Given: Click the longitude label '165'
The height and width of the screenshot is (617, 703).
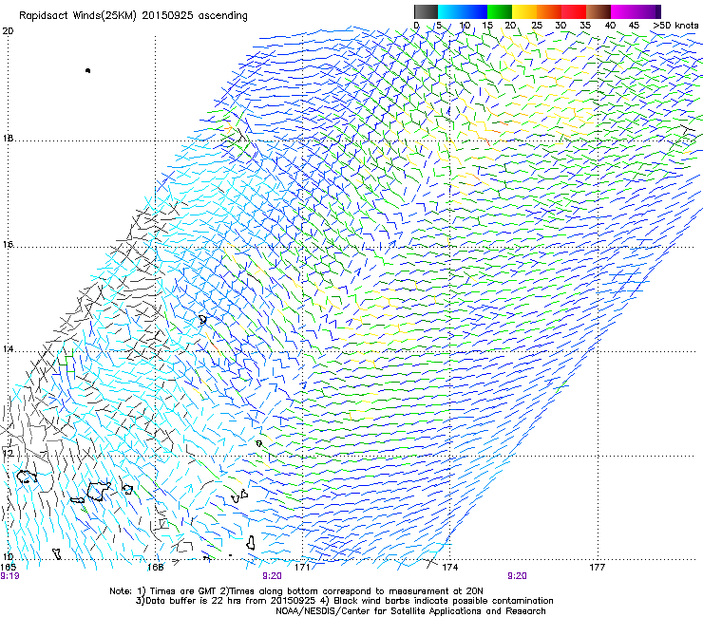Looking at the screenshot, I should click(8, 568).
